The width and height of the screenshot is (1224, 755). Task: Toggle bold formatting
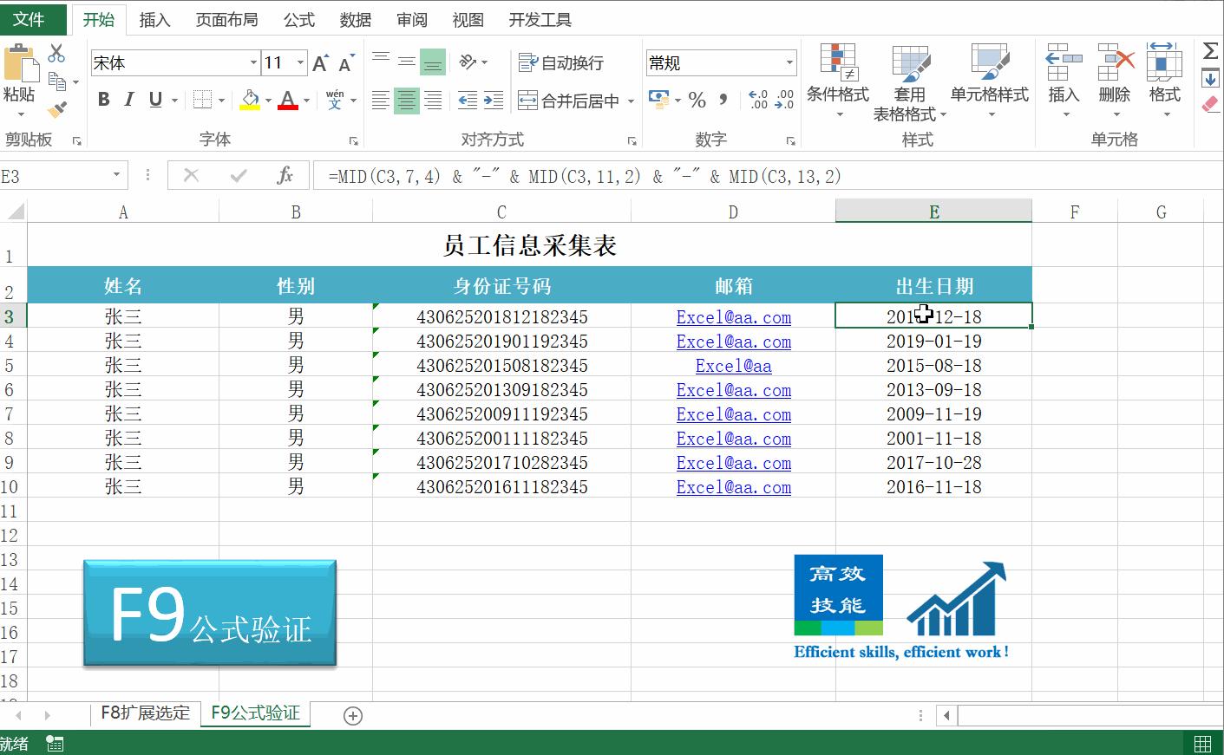tap(102, 99)
